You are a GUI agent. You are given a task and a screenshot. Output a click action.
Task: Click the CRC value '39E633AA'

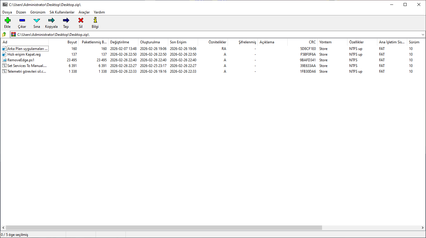pos(308,66)
